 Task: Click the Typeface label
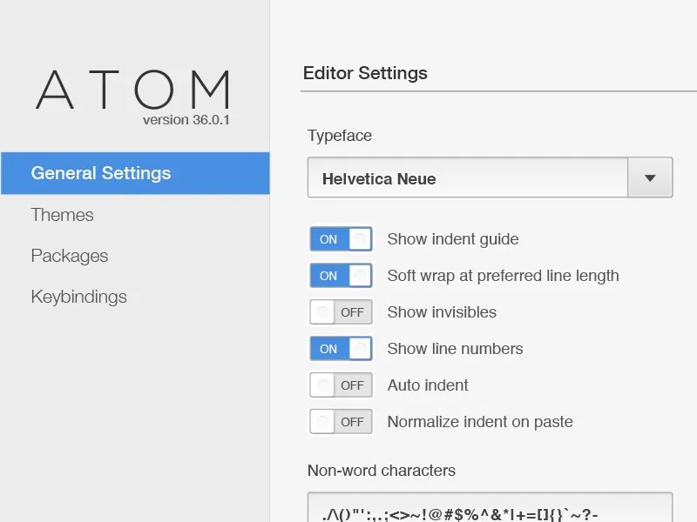pyautogui.click(x=340, y=136)
